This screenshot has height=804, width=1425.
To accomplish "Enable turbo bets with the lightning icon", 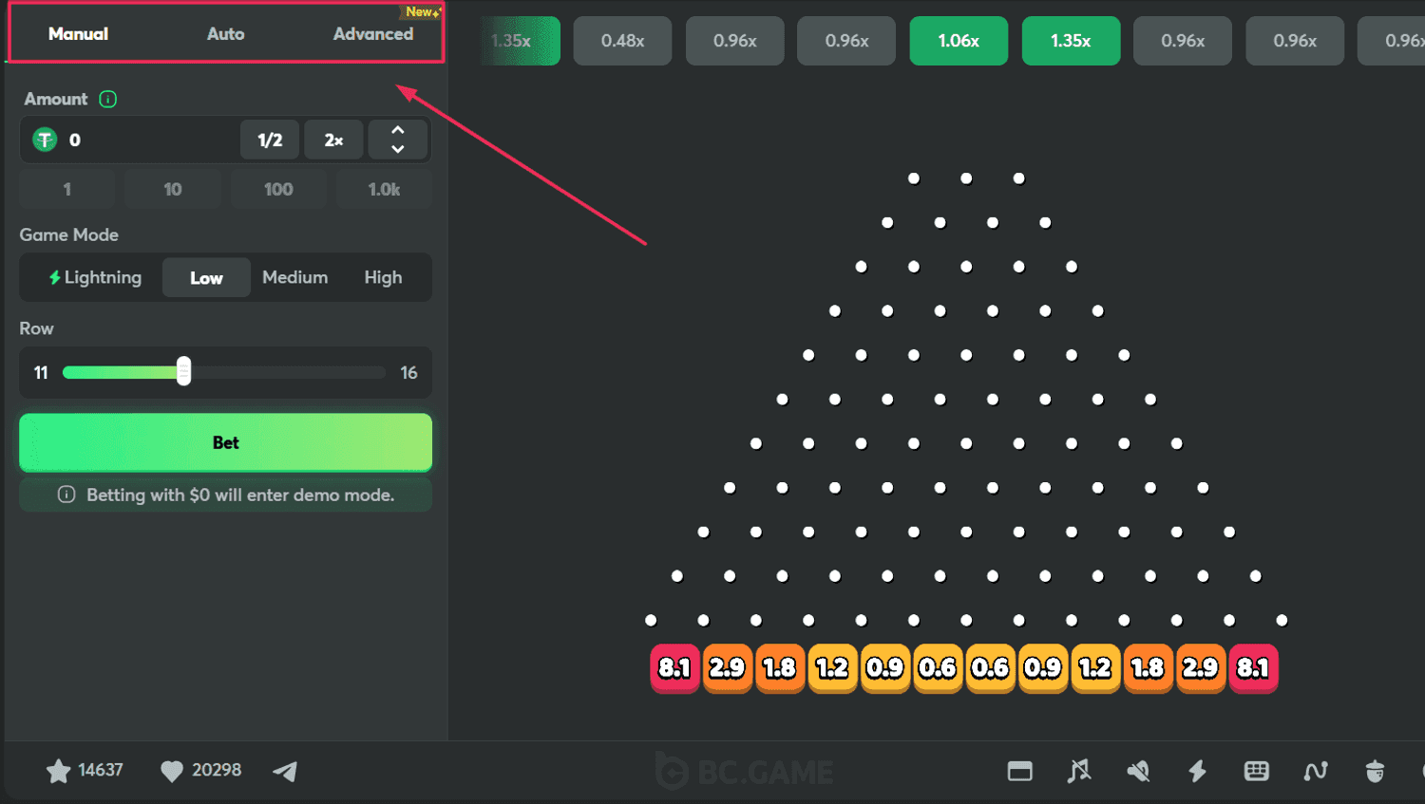I will point(1197,772).
